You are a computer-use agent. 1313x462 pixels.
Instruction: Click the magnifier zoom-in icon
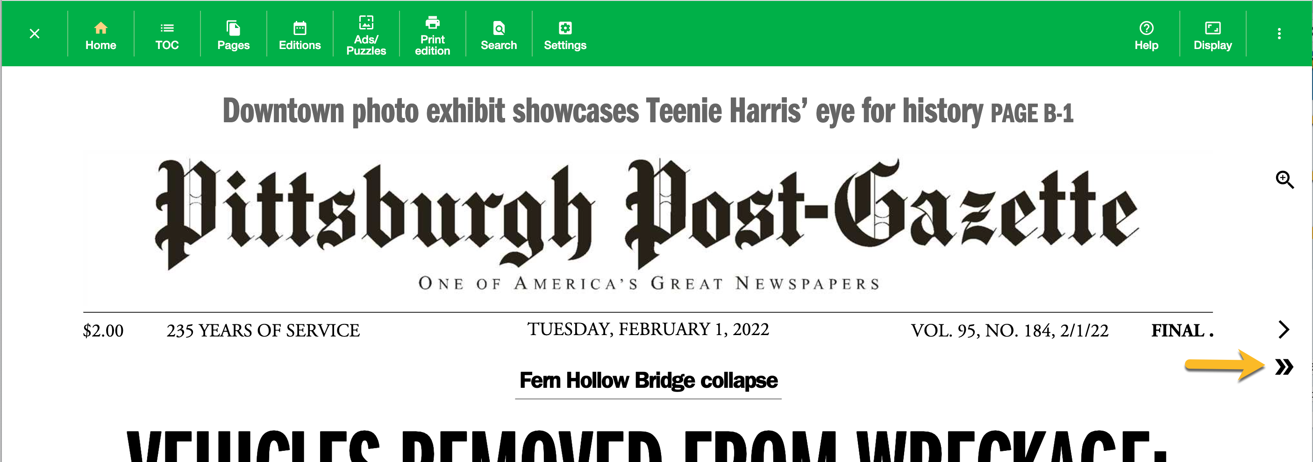coord(1284,179)
